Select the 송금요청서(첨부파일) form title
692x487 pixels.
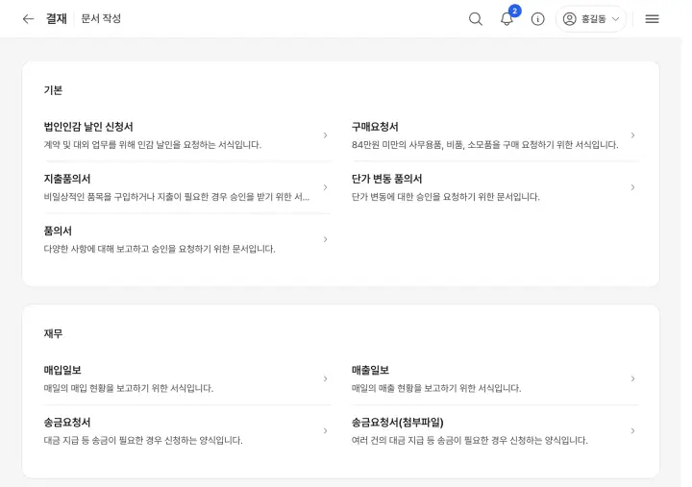(397, 423)
